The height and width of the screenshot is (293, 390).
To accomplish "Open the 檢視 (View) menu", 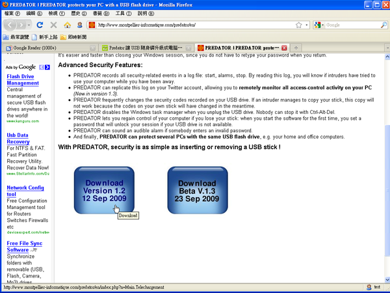I will (x=57, y=13).
